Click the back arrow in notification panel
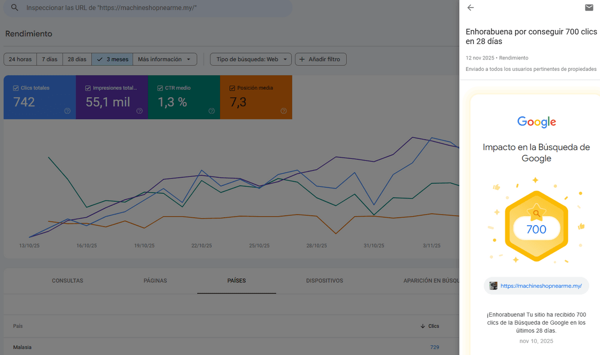 pyautogui.click(x=470, y=7)
